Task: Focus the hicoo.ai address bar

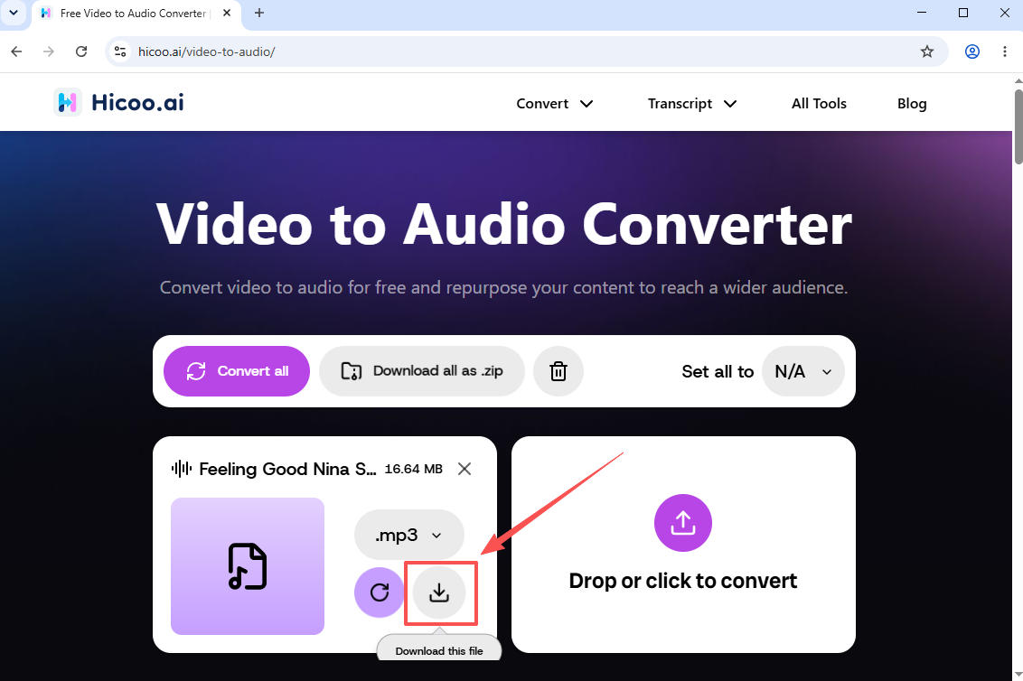Action: (526, 51)
